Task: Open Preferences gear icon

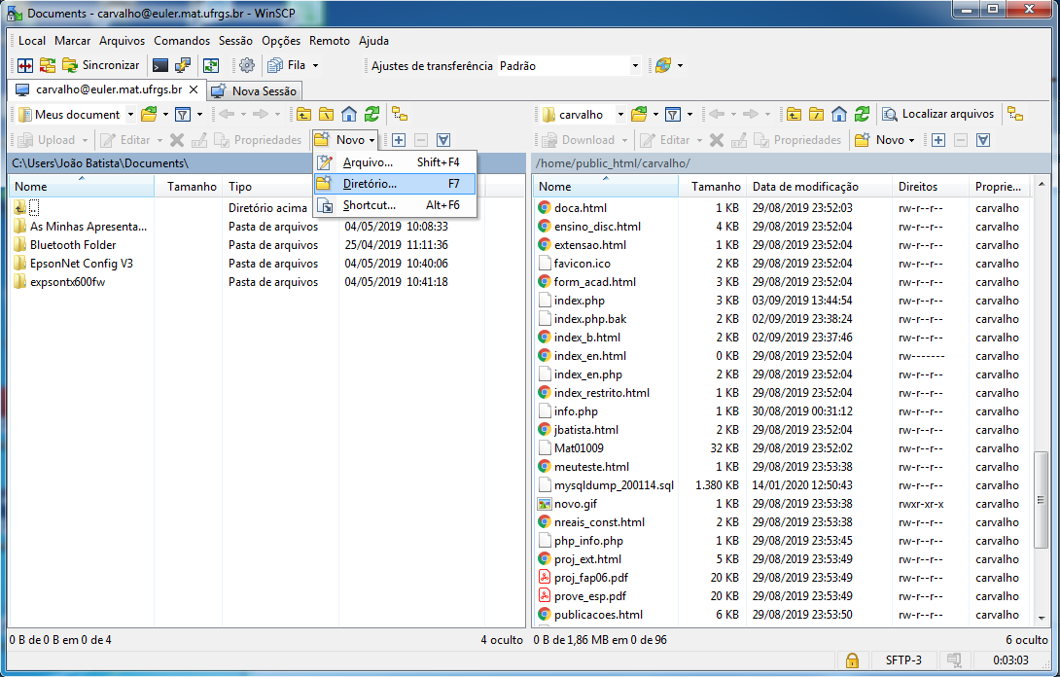Action: tap(247, 65)
